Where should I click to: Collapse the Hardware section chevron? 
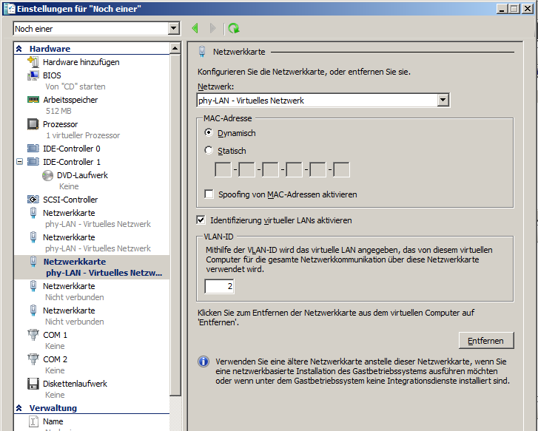[19, 49]
